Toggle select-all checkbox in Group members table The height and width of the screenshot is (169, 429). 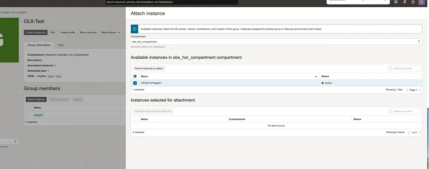(28, 108)
